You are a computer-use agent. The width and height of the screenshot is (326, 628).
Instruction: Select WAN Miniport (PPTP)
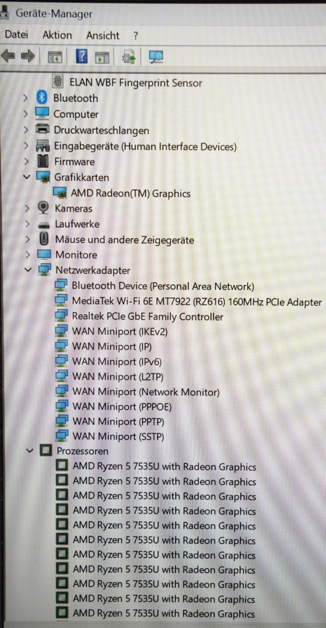[x=118, y=421]
